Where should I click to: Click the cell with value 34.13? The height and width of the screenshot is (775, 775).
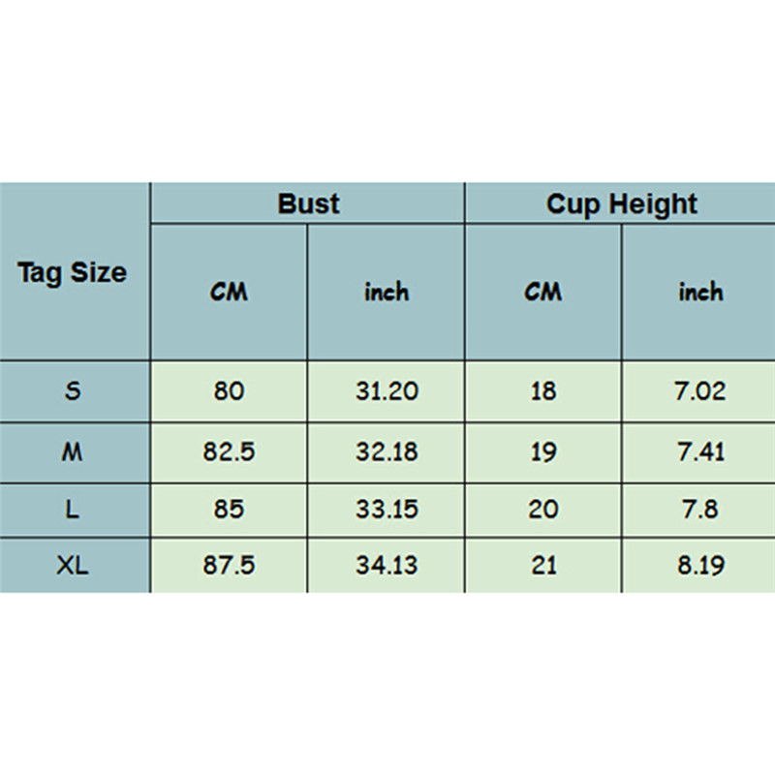click(x=387, y=566)
